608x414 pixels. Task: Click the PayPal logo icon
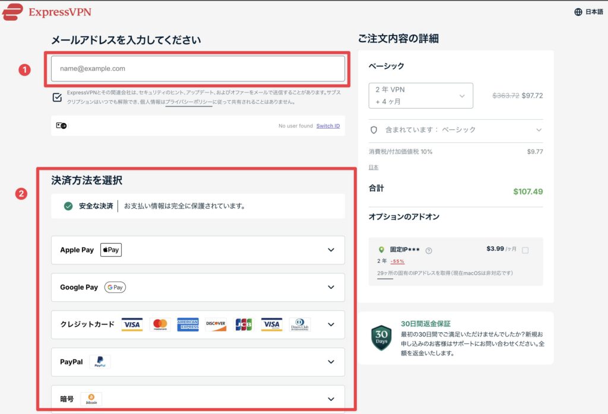[x=99, y=362]
